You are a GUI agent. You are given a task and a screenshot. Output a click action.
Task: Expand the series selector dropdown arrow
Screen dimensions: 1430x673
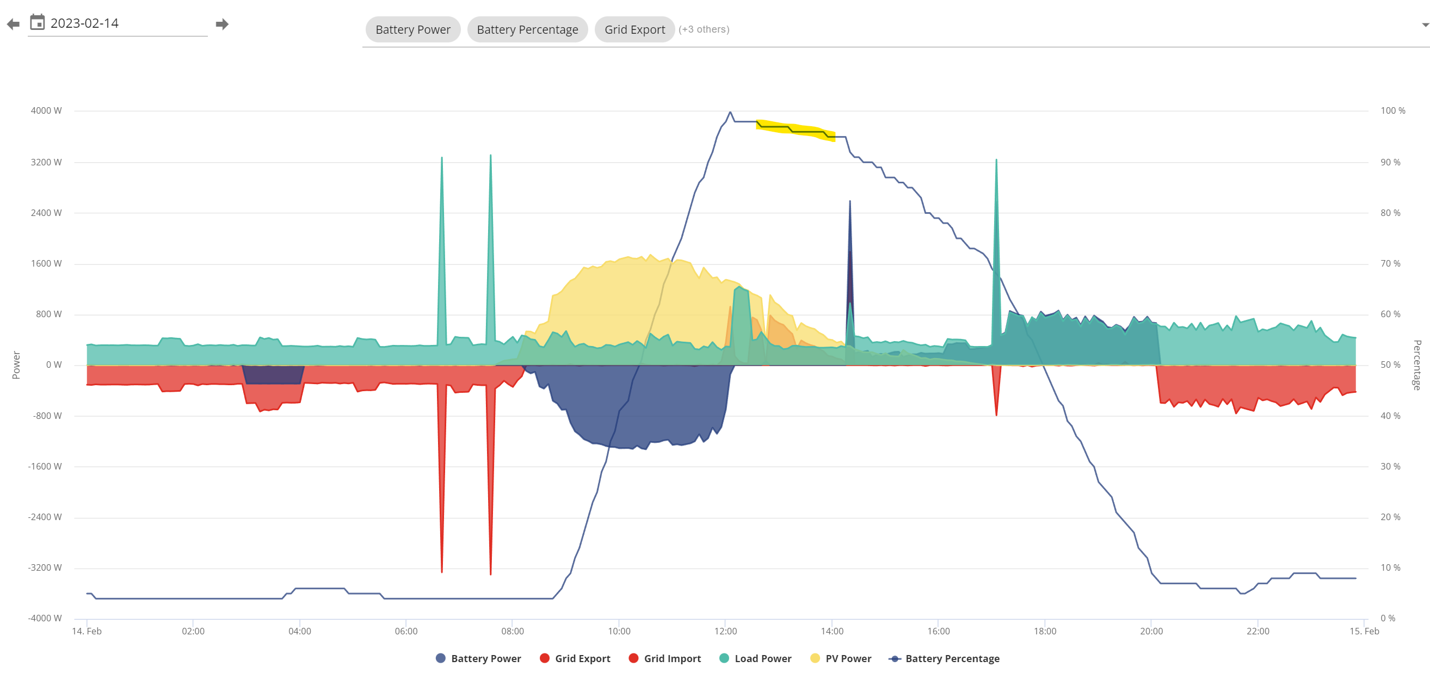coord(1425,25)
